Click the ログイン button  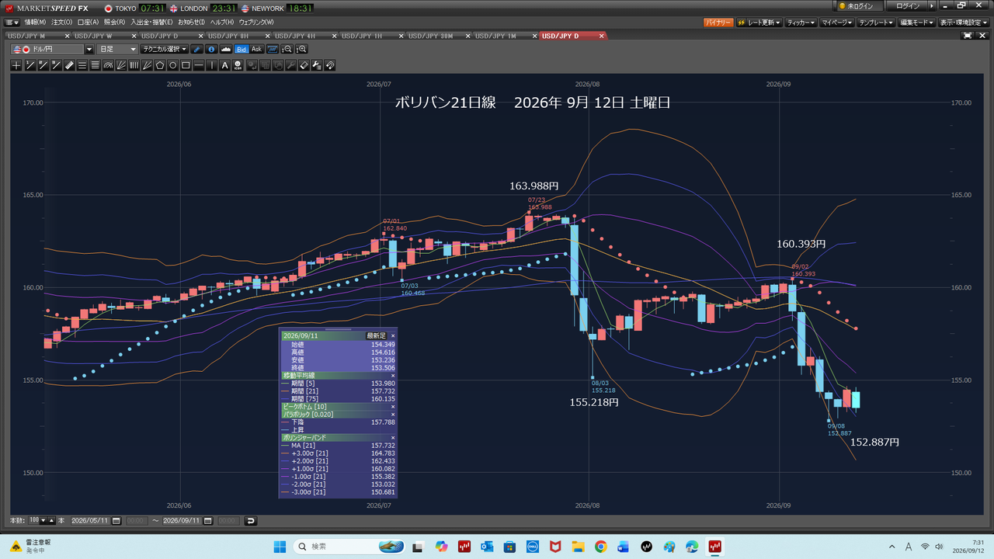coord(907,6)
